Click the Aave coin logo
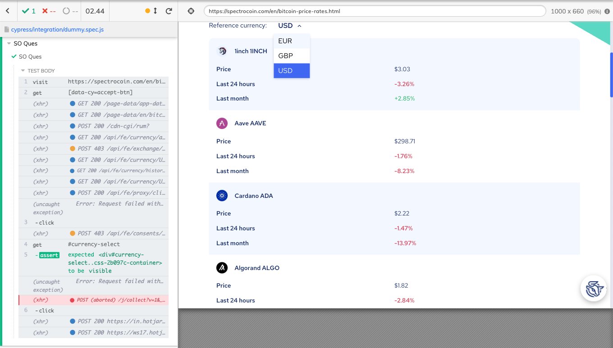 [x=222, y=123]
